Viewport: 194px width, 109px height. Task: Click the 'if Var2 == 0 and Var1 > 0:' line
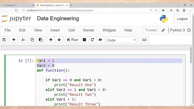74,80
